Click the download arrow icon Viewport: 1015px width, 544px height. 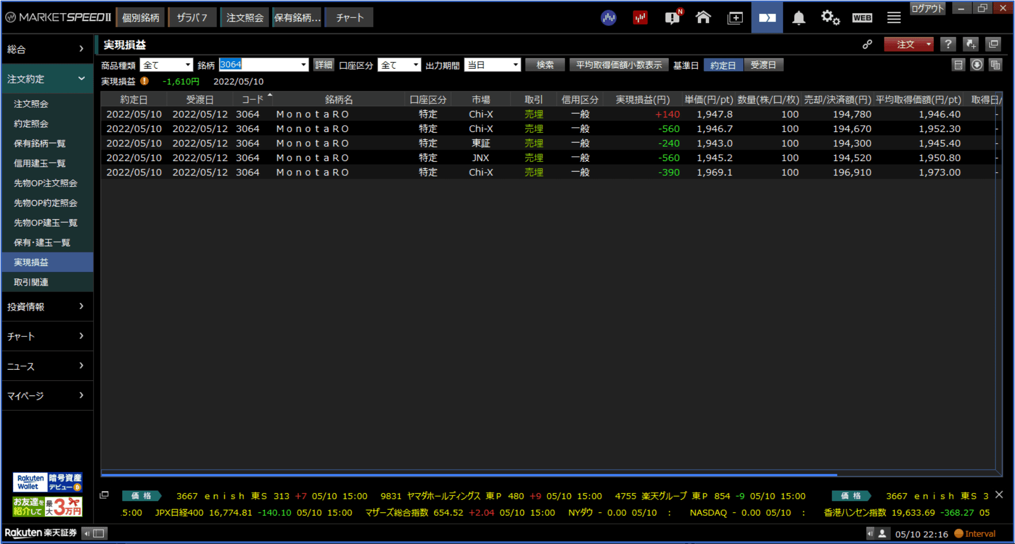coord(977,65)
